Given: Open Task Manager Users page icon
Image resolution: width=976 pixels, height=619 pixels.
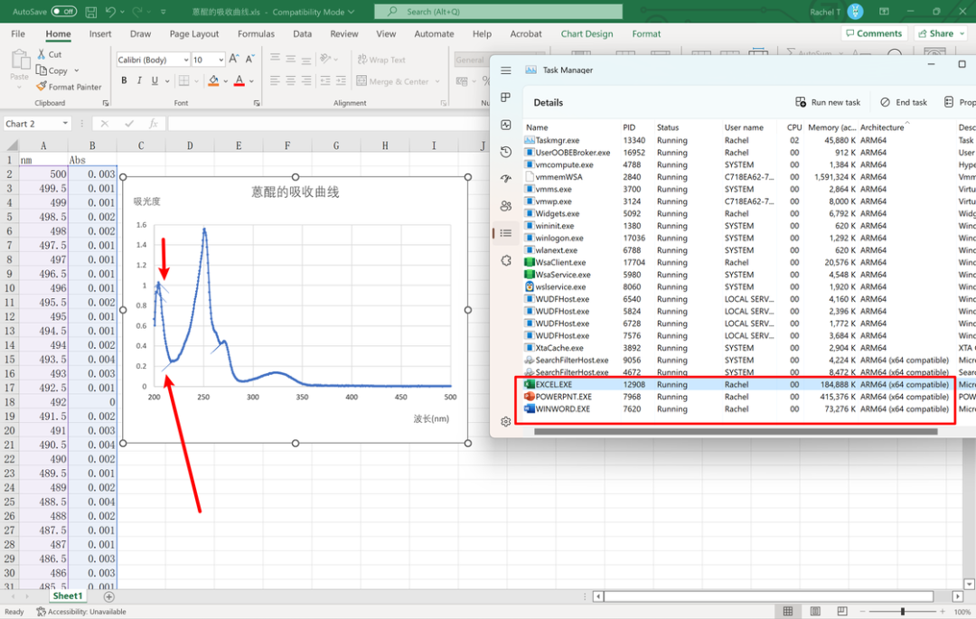Looking at the screenshot, I should pyautogui.click(x=506, y=206).
